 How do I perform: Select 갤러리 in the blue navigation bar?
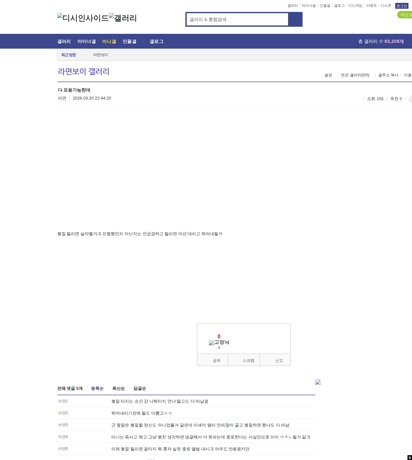click(64, 42)
